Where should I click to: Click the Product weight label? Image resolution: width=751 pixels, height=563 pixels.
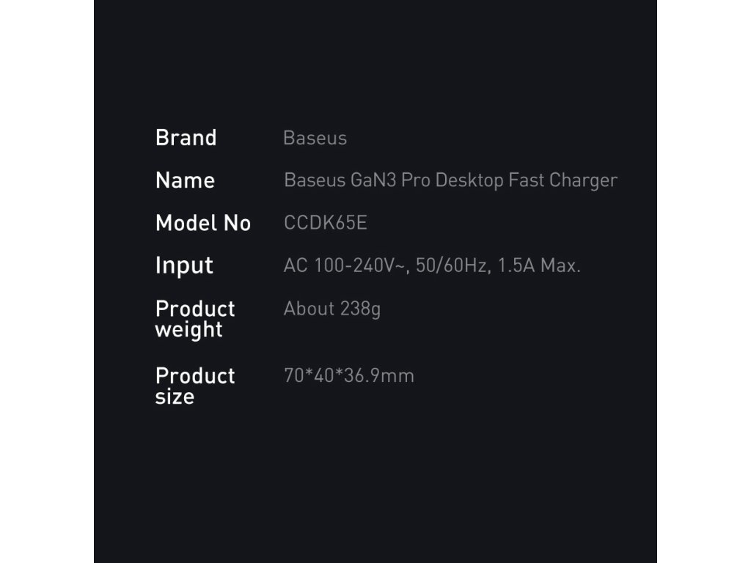coord(194,319)
